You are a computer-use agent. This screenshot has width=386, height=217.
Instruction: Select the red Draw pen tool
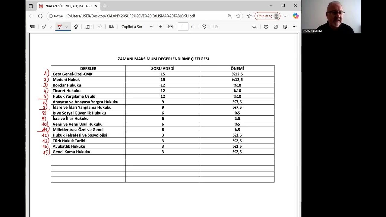pyautogui.click(x=59, y=27)
